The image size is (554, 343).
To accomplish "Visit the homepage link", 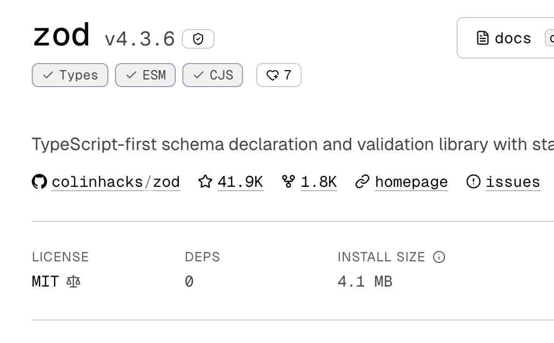I will [411, 182].
